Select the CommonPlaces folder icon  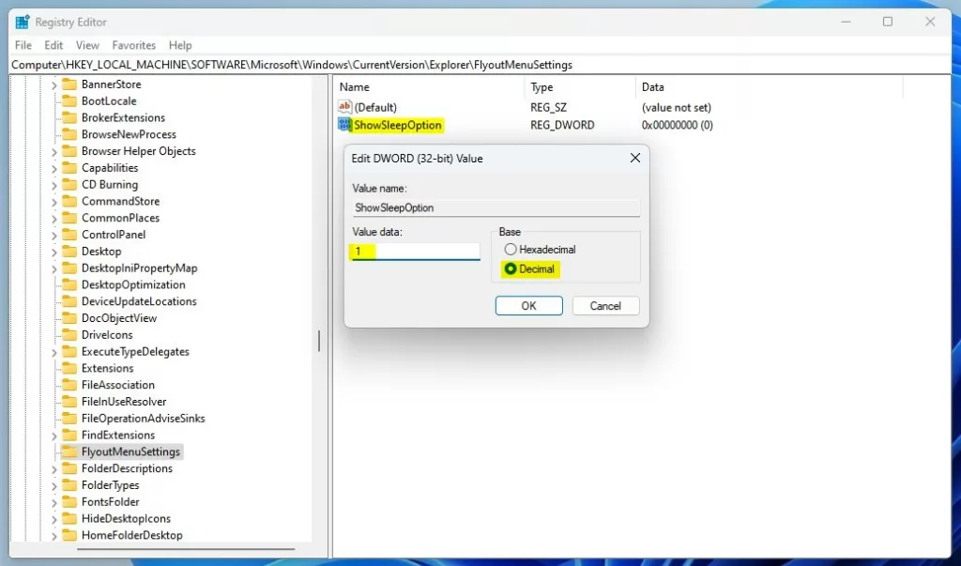pyautogui.click(x=69, y=218)
